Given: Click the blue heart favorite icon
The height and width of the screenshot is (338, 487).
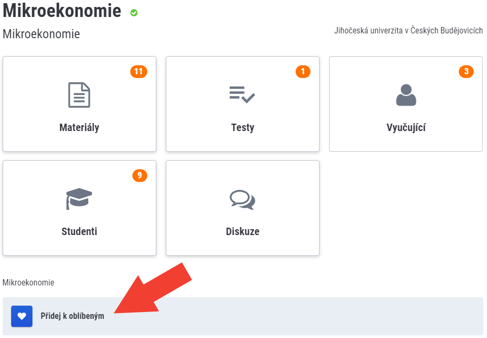Looking at the screenshot, I should coord(22,316).
